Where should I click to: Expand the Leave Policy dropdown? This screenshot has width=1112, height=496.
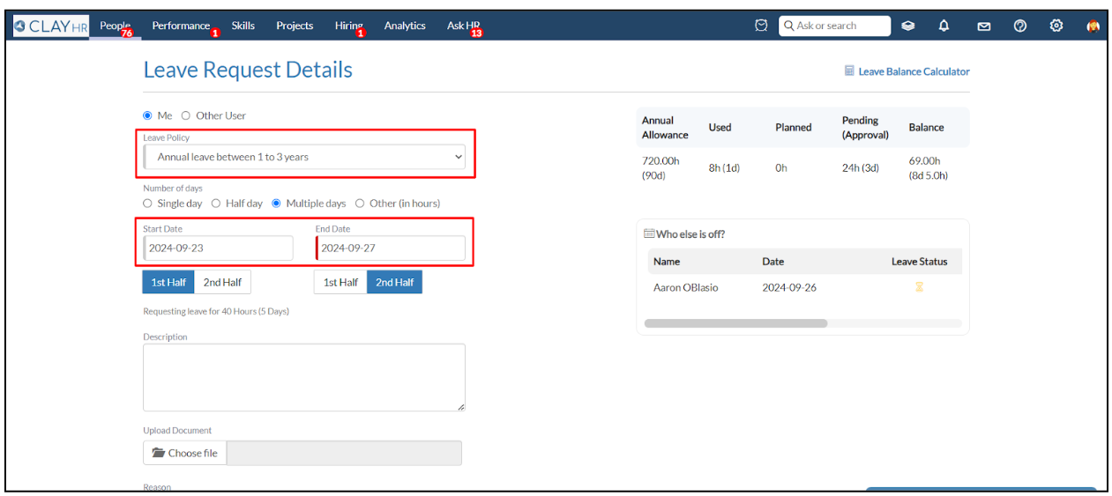304,157
